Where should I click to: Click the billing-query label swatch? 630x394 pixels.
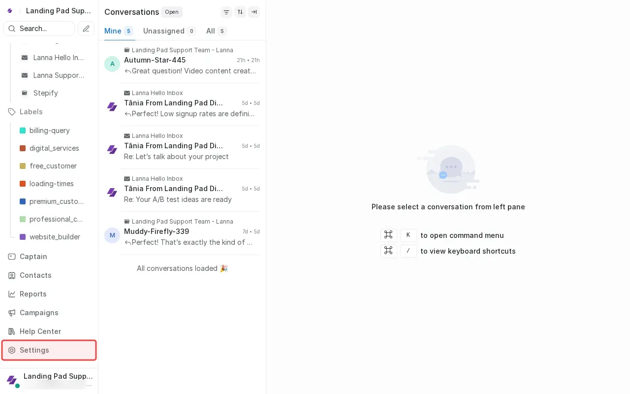click(22, 131)
